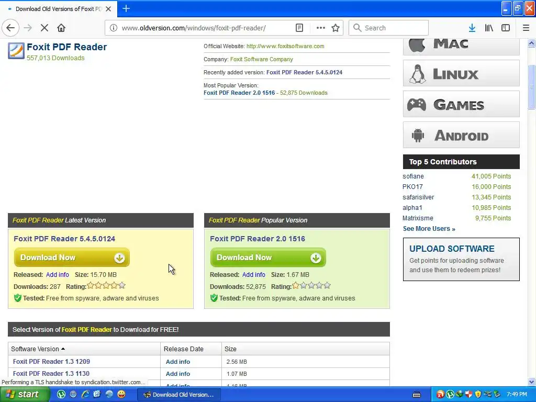Screen dimensions: 536x402
Task: Open recently added Foxit PDF Reader 5.4.5.0124 link
Action: [x=304, y=72]
